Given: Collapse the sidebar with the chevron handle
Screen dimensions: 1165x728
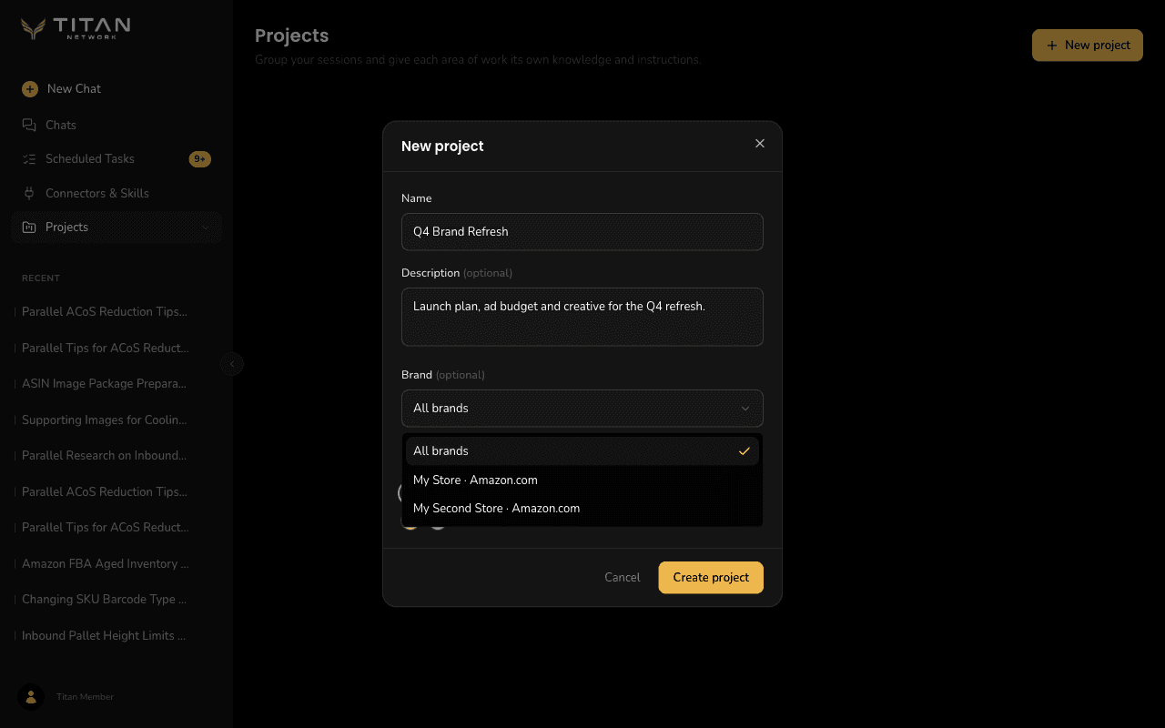Looking at the screenshot, I should click(x=232, y=364).
